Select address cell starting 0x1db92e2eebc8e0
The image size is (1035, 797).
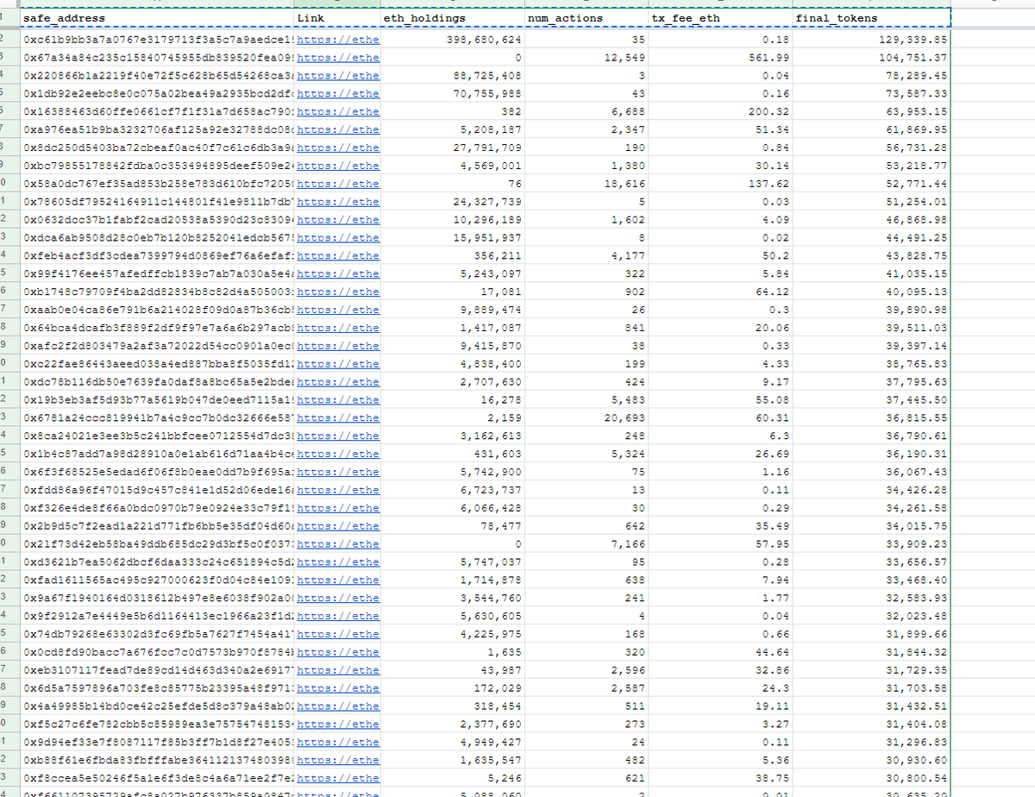(156, 93)
